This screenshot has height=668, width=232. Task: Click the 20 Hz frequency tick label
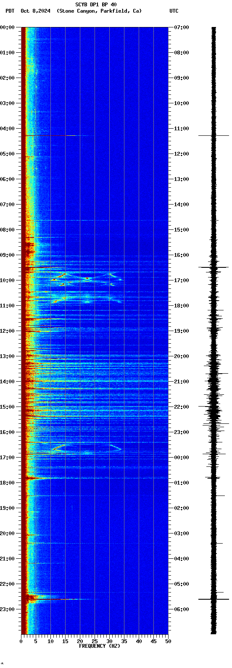[x=80, y=641]
